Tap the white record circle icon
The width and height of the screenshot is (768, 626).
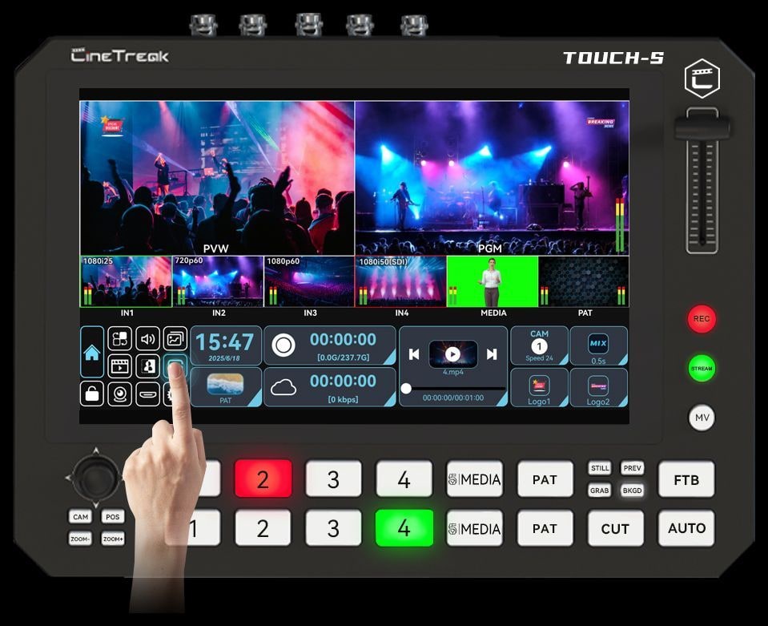(x=283, y=345)
